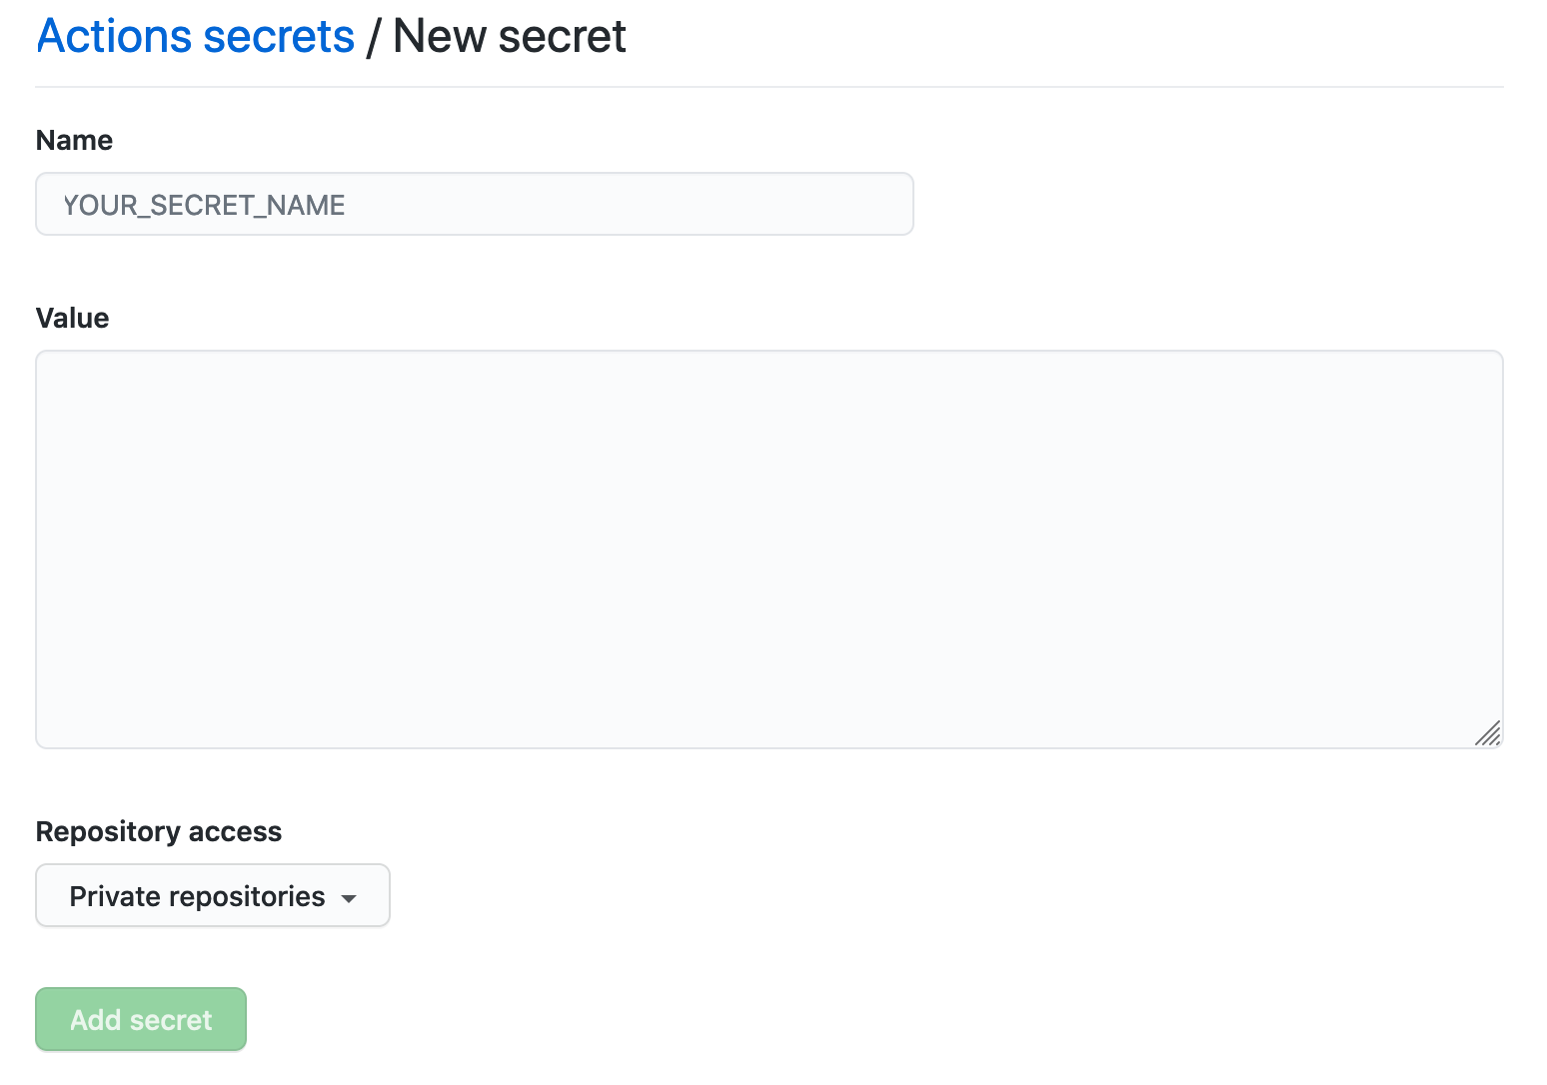
Task: Click the green Add secret control
Action: pyautogui.click(x=141, y=1019)
